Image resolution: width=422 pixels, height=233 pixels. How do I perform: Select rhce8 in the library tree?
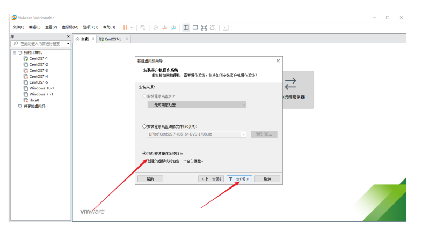click(x=34, y=100)
